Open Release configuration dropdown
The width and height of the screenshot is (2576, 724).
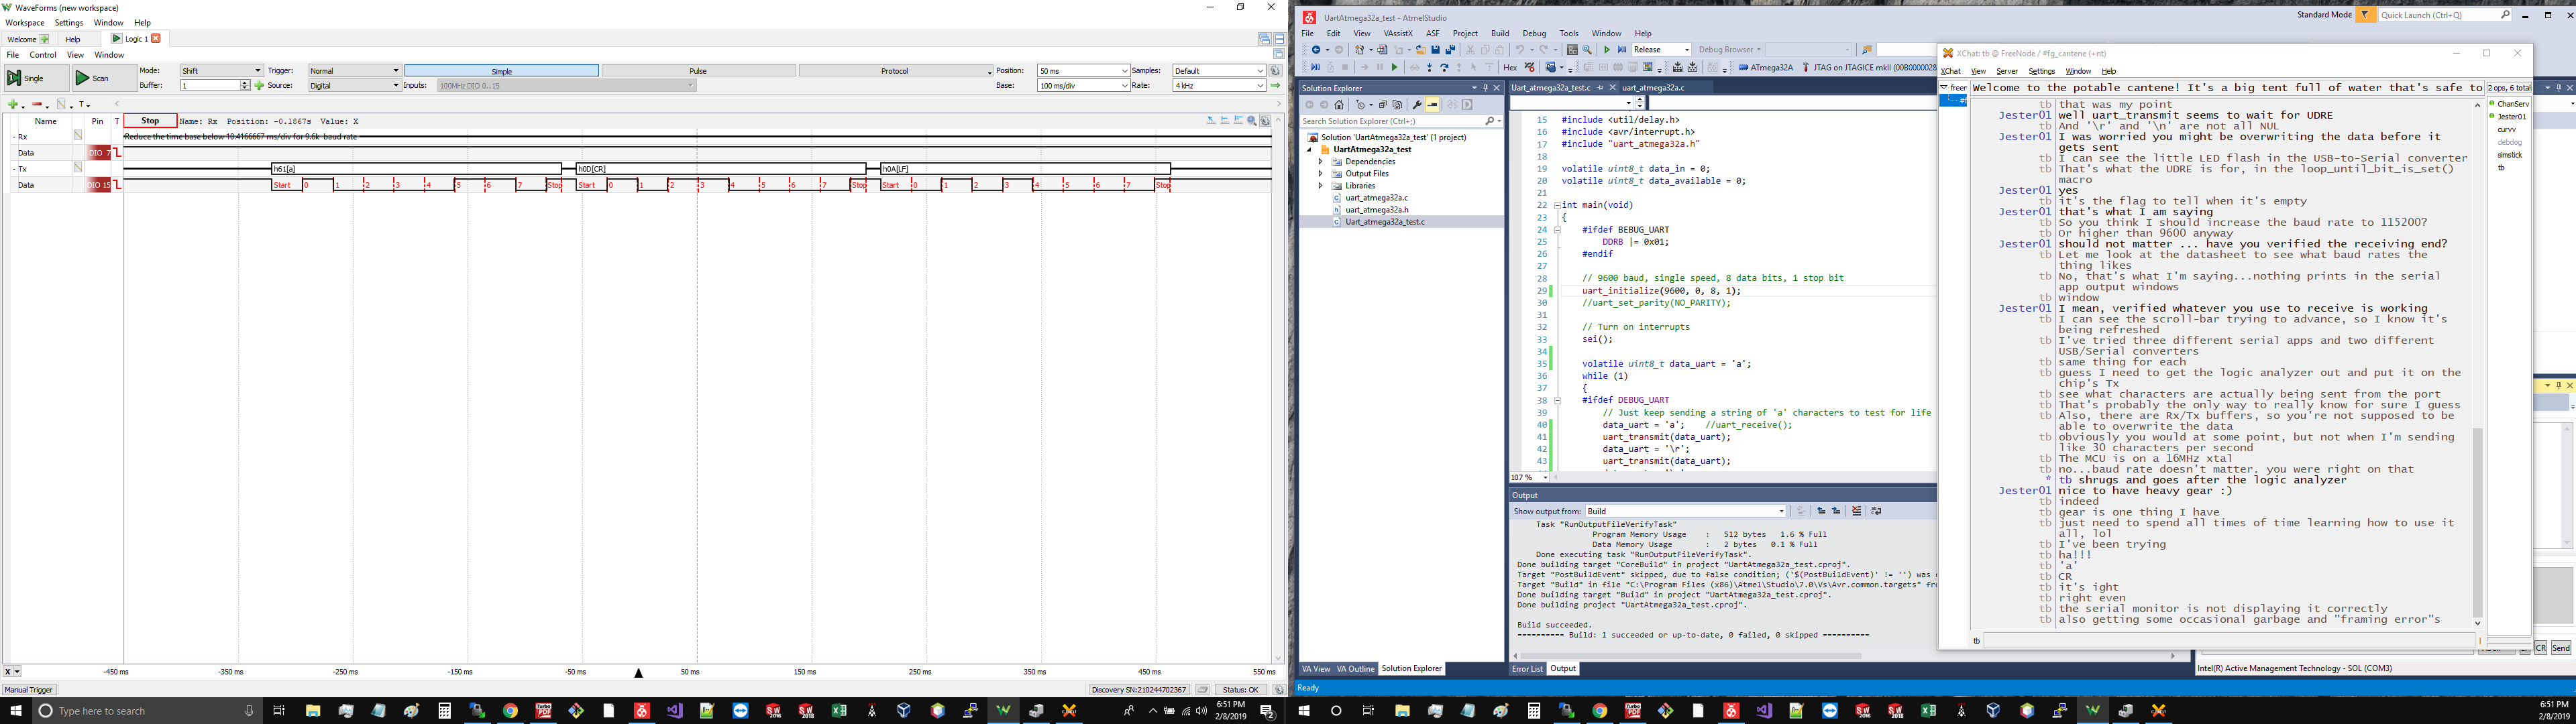[x=1662, y=50]
